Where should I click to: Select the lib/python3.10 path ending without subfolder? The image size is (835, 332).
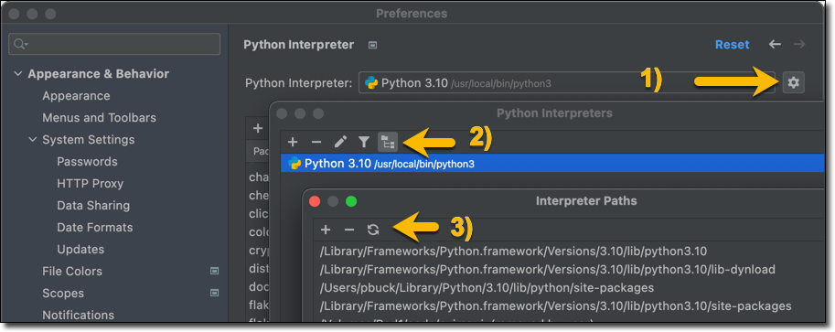tap(513, 251)
